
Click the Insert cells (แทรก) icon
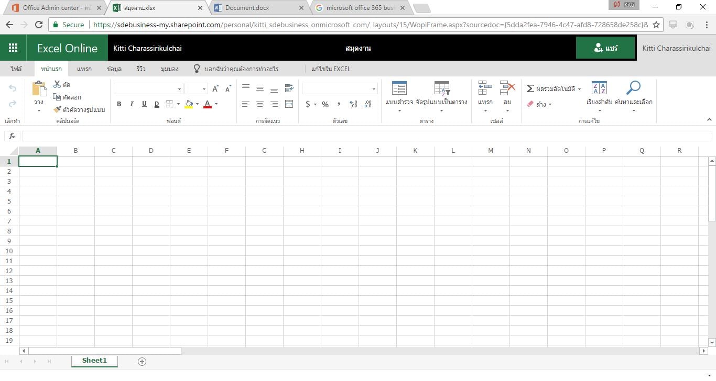pos(485,88)
